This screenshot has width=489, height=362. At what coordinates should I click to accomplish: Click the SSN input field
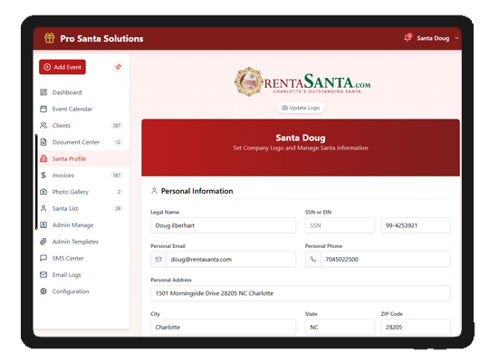[x=340, y=225]
